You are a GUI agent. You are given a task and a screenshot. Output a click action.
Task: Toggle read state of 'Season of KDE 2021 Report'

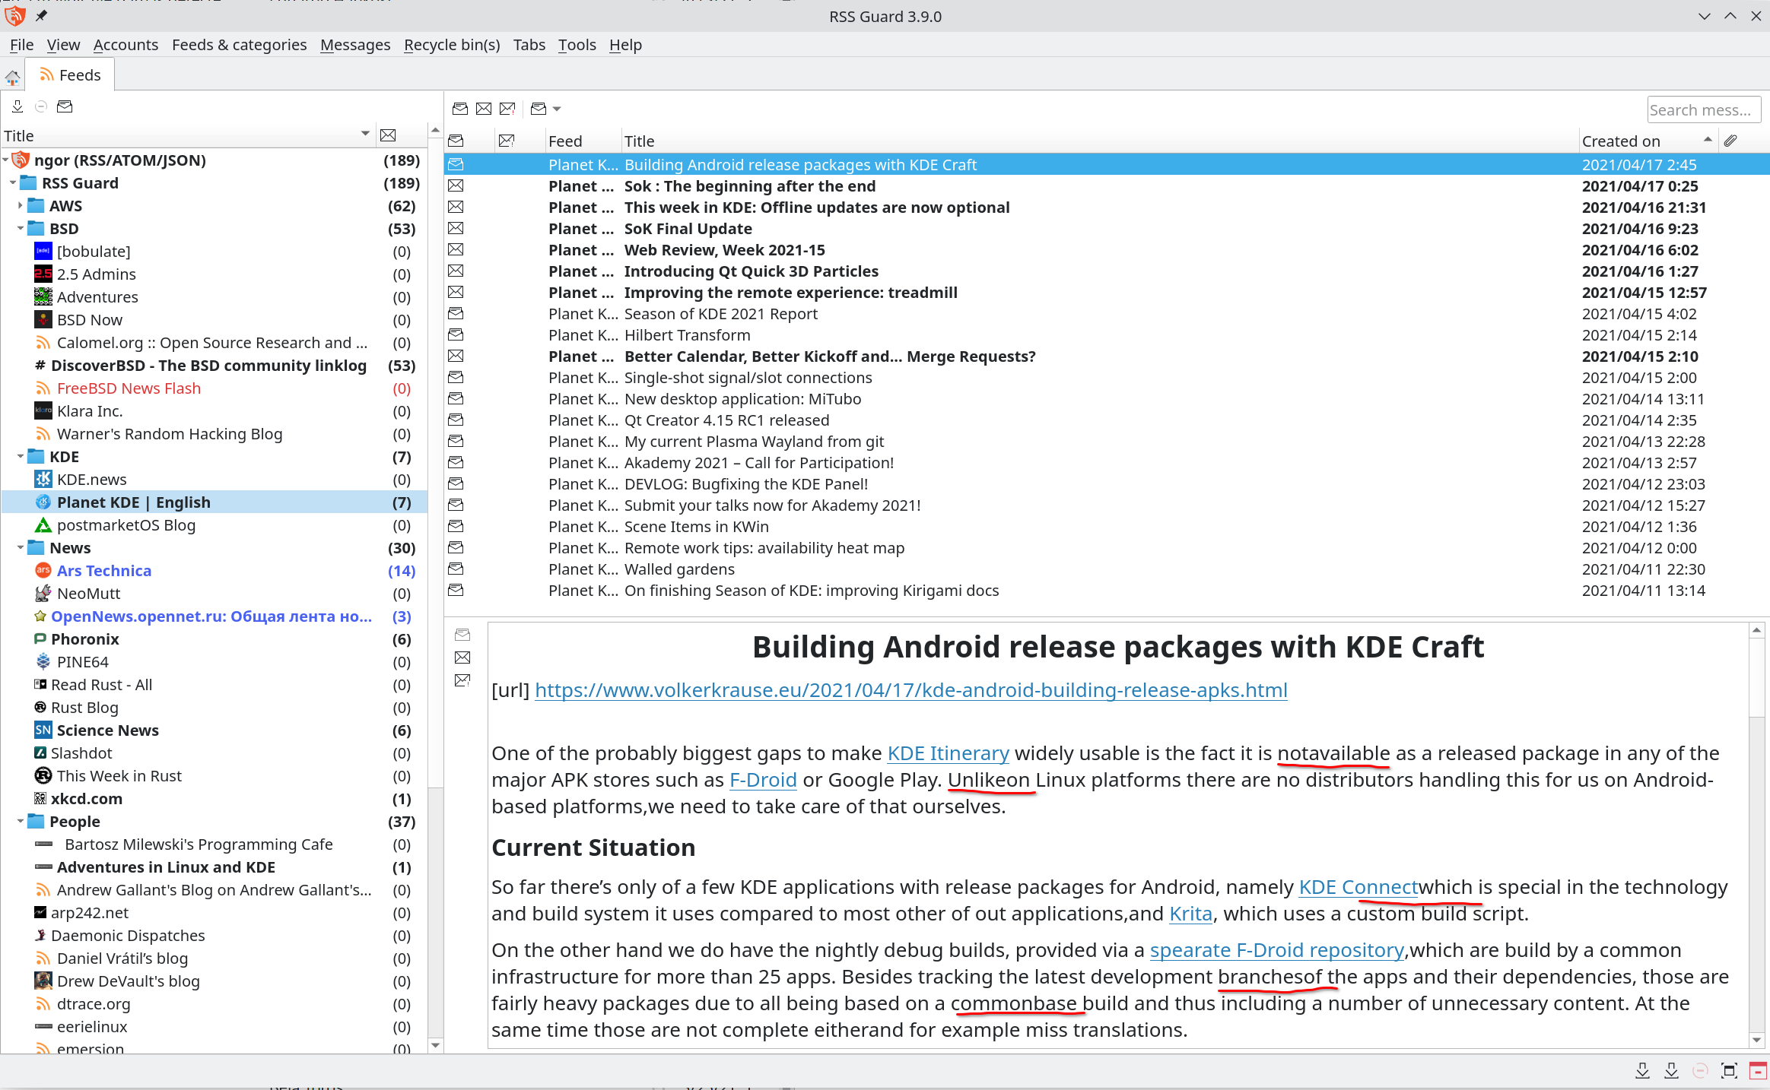pyautogui.click(x=456, y=313)
